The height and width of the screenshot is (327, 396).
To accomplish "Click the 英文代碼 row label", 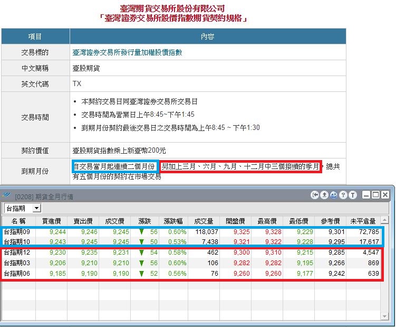I will (35, 84).
